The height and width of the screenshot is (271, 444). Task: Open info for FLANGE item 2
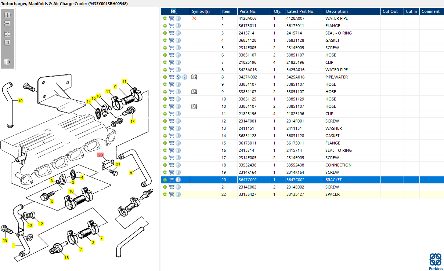[178, 26]
